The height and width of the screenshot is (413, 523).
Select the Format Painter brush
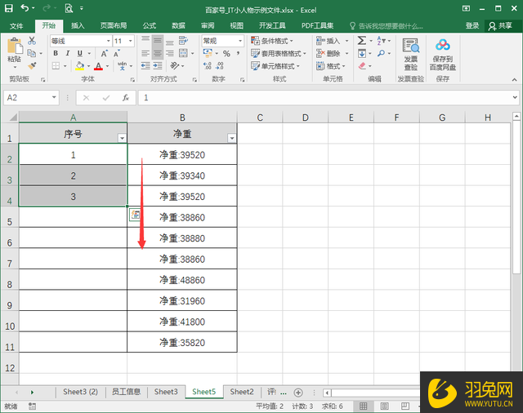click(32, 65)
